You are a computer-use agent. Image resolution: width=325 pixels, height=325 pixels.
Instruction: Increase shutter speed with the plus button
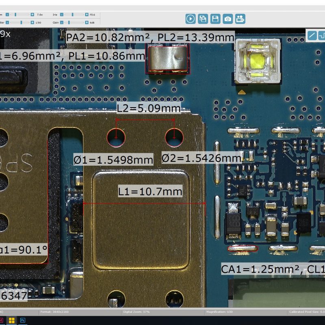point(33,22)
